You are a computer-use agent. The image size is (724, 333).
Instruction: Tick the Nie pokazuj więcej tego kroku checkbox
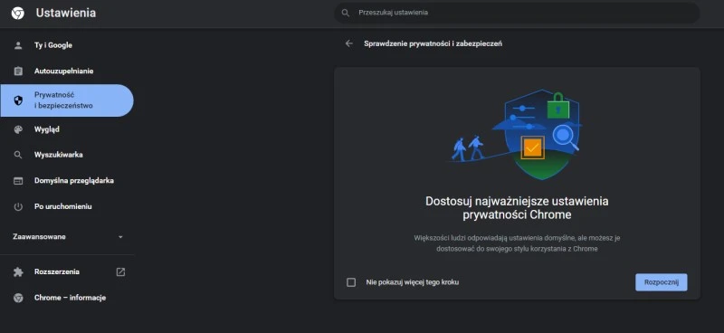351,282
